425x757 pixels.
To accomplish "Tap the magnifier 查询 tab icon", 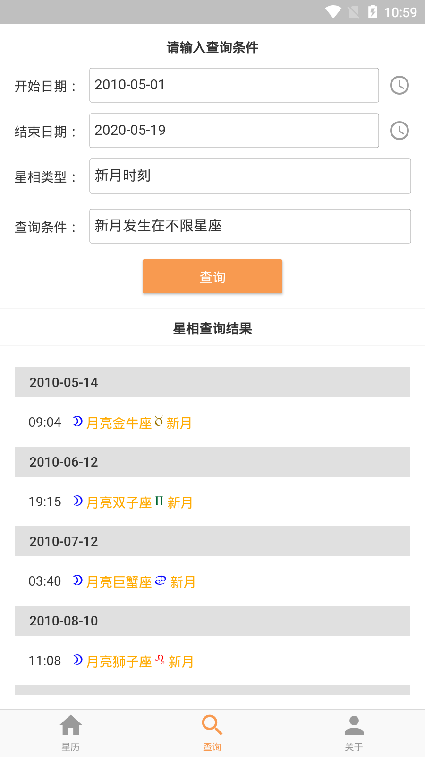I will tap(212, 725).
